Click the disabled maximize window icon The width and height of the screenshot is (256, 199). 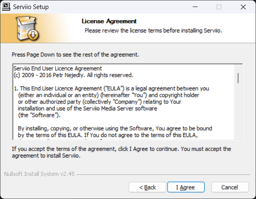pyautogui.click(x=219, y=7)
